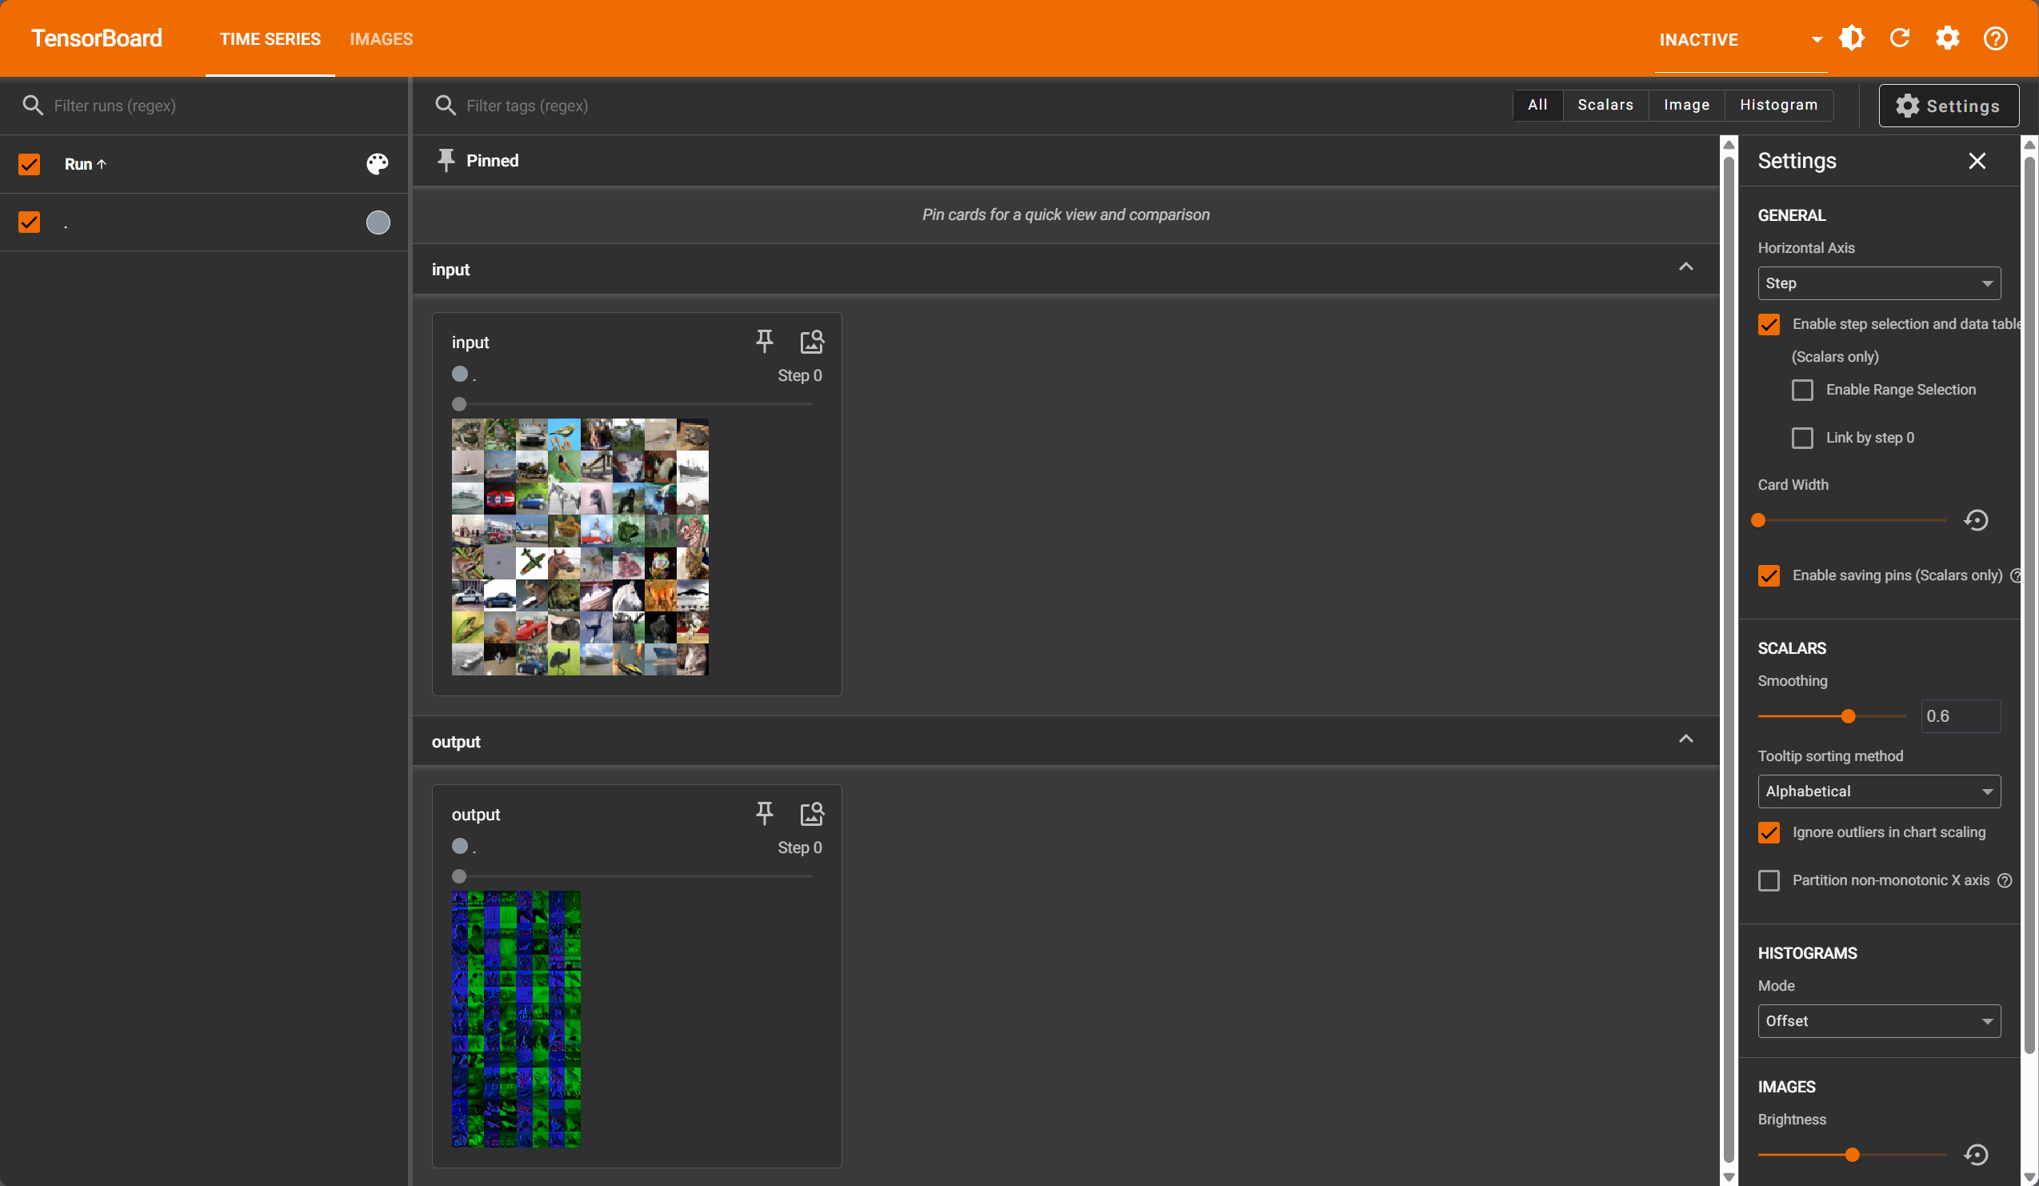Pin the input image card
Viewport: 2039px width, 1186px height.
point(764,342)
